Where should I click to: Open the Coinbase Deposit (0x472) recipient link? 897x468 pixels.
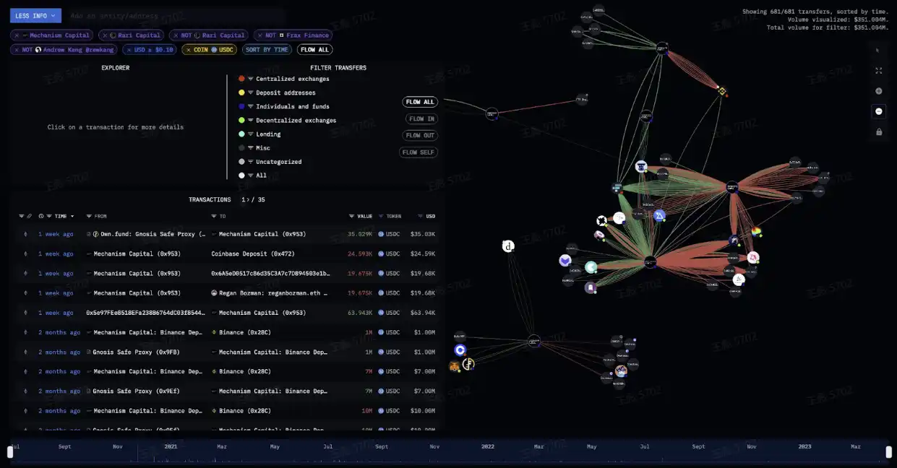[x=253, y=253]
